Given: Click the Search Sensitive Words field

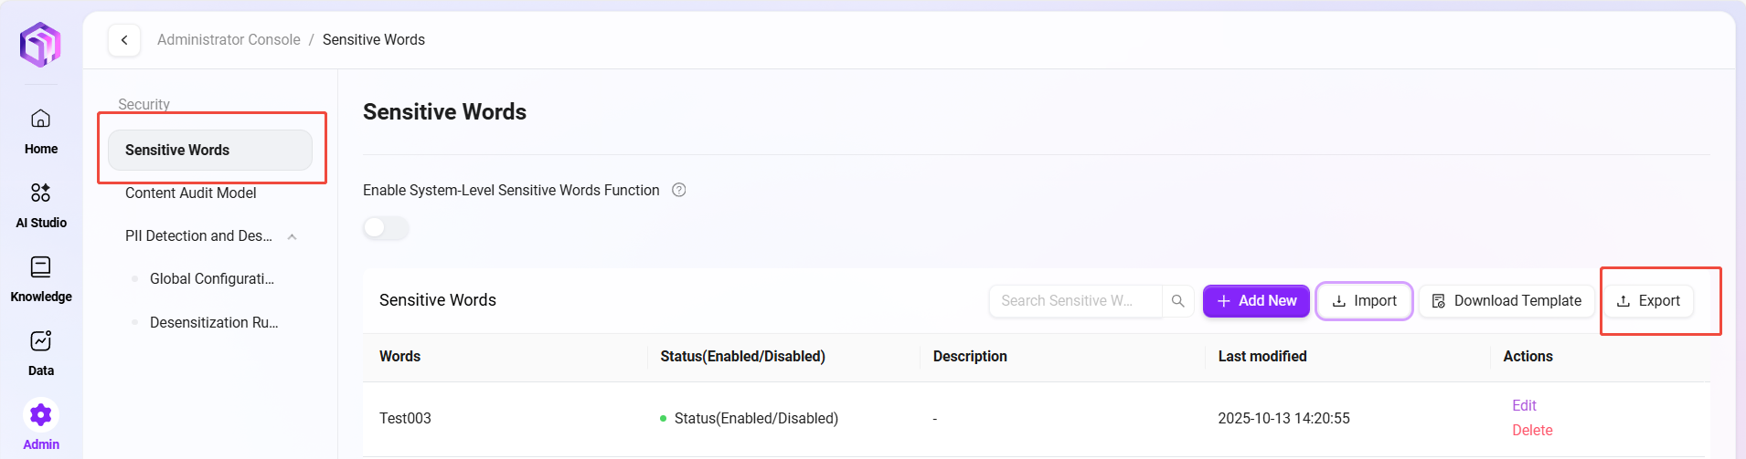Looking at the screenshot, I should (1074, 301).
